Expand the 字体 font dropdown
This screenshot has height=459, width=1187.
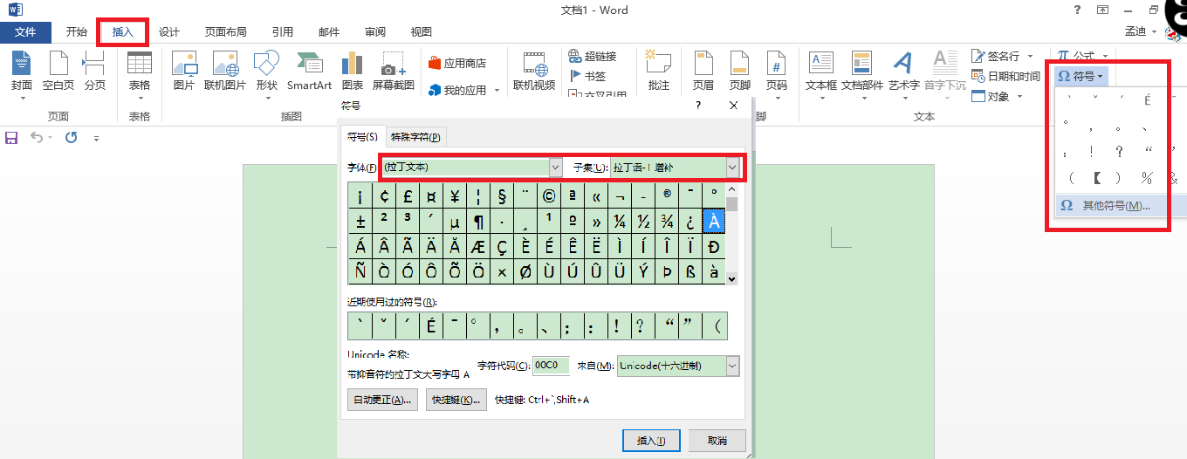(556, 167)
